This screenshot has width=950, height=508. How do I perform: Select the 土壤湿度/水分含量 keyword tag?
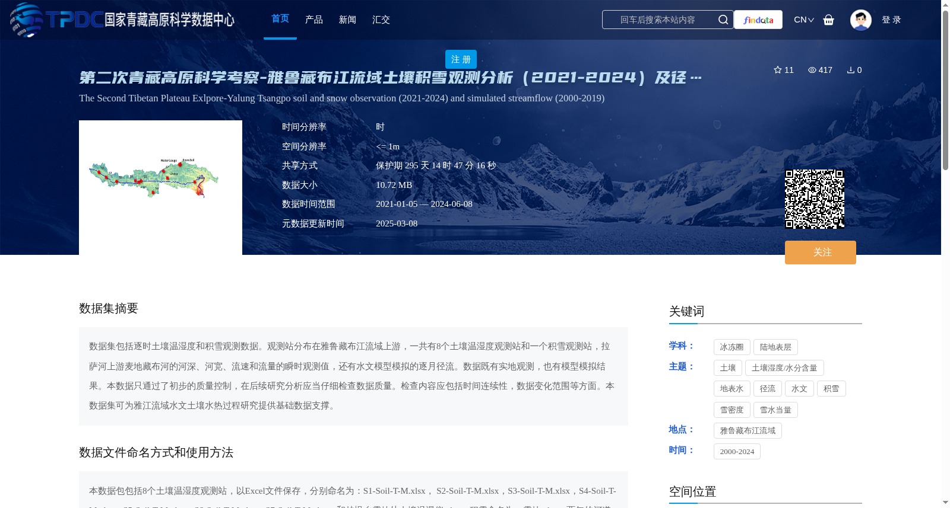tap(784, 368)
